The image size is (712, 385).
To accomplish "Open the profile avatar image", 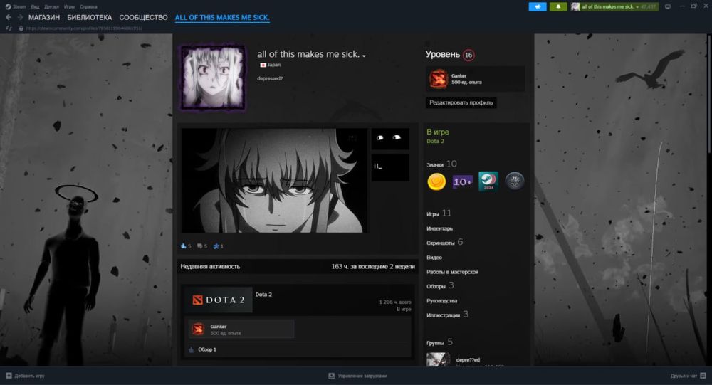I will coord(213,77).
